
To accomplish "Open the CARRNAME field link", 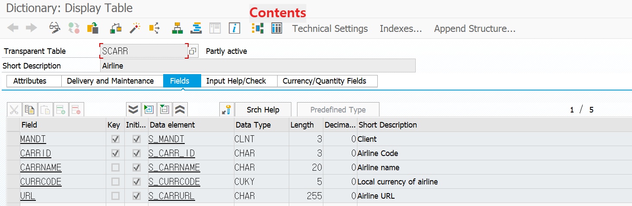I will [x=41, y=168].
